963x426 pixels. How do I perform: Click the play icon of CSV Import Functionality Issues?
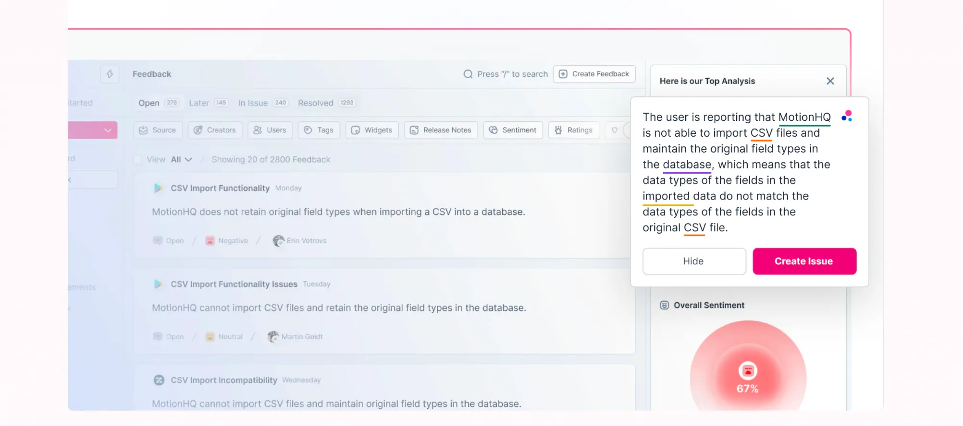click(x=158, y=284)
